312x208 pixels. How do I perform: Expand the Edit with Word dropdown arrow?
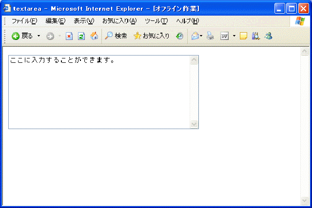tap(234, 36)
